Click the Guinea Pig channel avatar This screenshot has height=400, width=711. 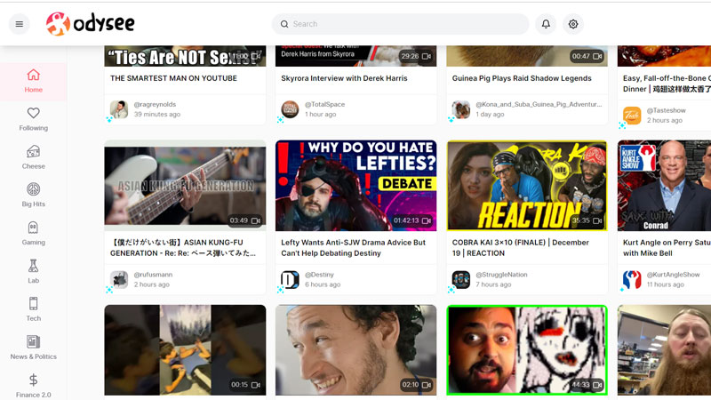(460, 109)
